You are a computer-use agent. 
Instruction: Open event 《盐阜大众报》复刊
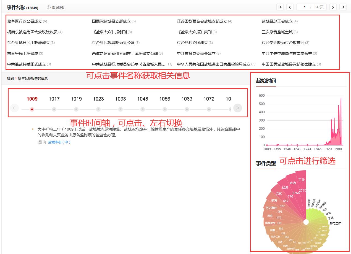(x=194, y=32)
